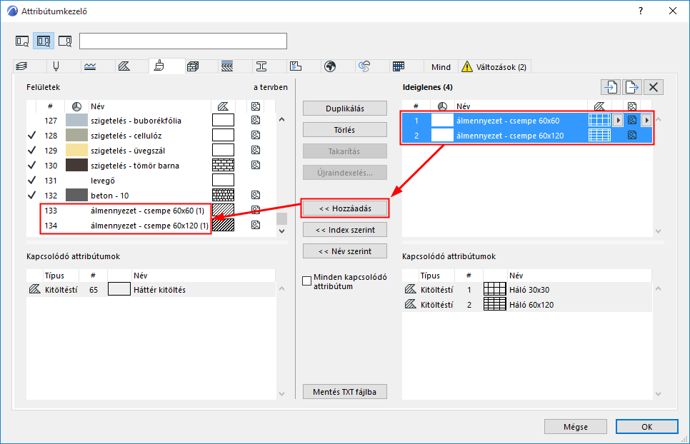This screenshot has height=444, width=690.
Task: Open the dialog help question mark
Action: [641, 11]
